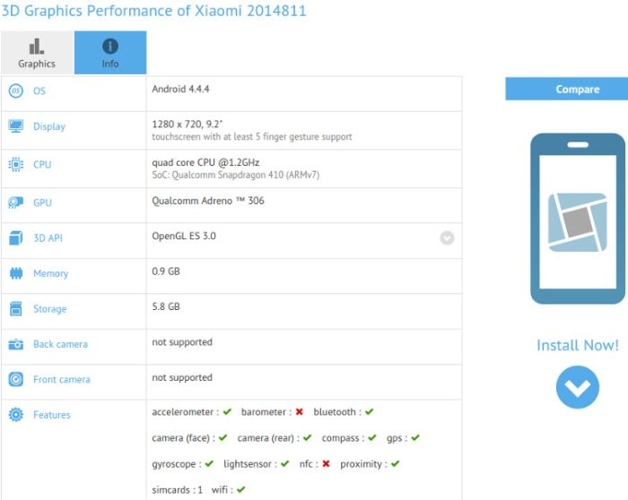The image size is (628, 500).
Task: Click the OS row icon
Action: pos(15,91)
